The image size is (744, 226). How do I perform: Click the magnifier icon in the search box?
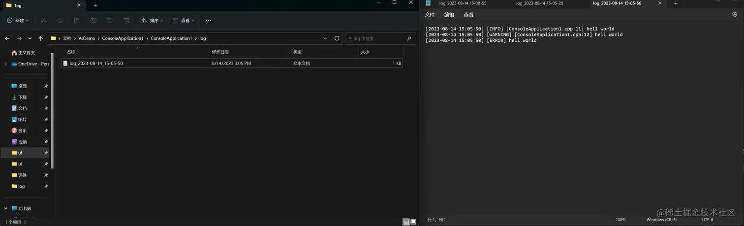pyautogui.click(x=409, y=38)
